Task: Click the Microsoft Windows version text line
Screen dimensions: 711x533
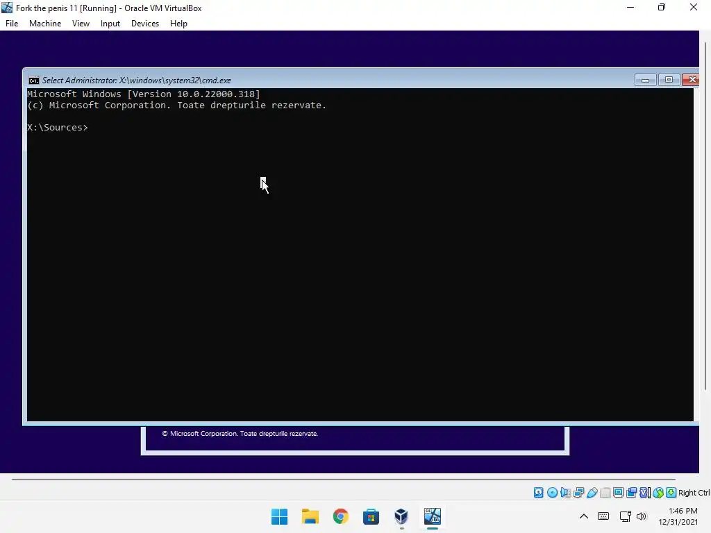Action: [x=144, y=94]
